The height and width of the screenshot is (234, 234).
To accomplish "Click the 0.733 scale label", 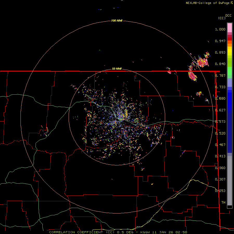I will (220, 87).
